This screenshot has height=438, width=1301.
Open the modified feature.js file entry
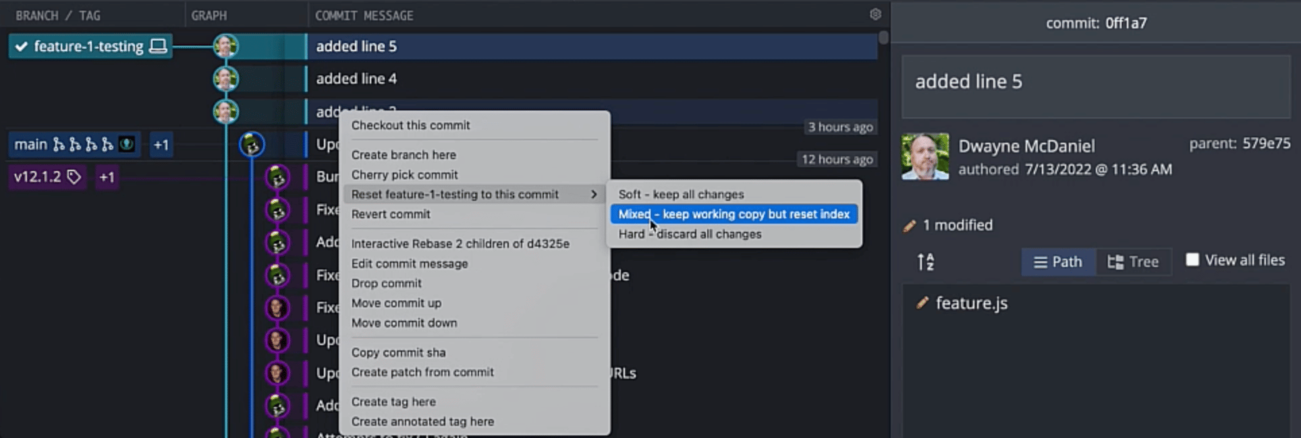pyautogui.click(x=970, y=303)
